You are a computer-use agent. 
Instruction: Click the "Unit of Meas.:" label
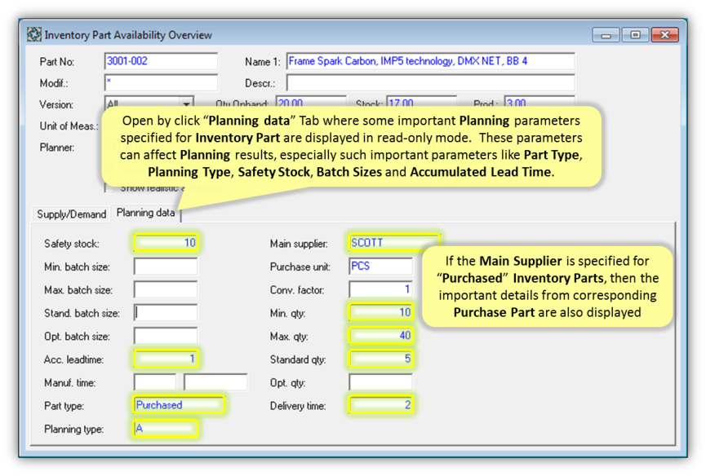click(69, 126)
